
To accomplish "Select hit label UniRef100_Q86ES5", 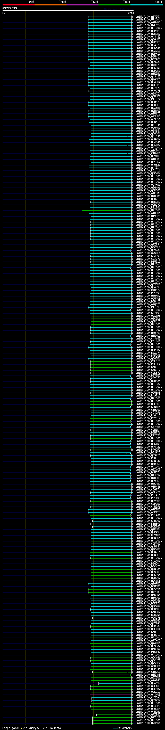I will pyautogui.click(x=148, y=287).
